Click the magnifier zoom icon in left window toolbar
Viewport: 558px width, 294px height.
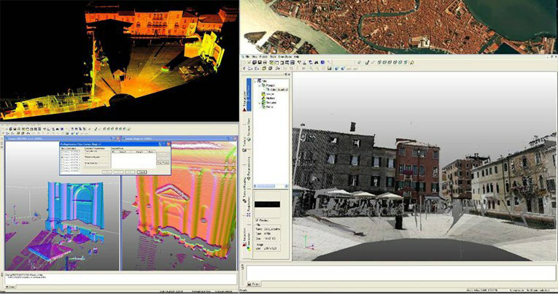[x=129, y=129]
